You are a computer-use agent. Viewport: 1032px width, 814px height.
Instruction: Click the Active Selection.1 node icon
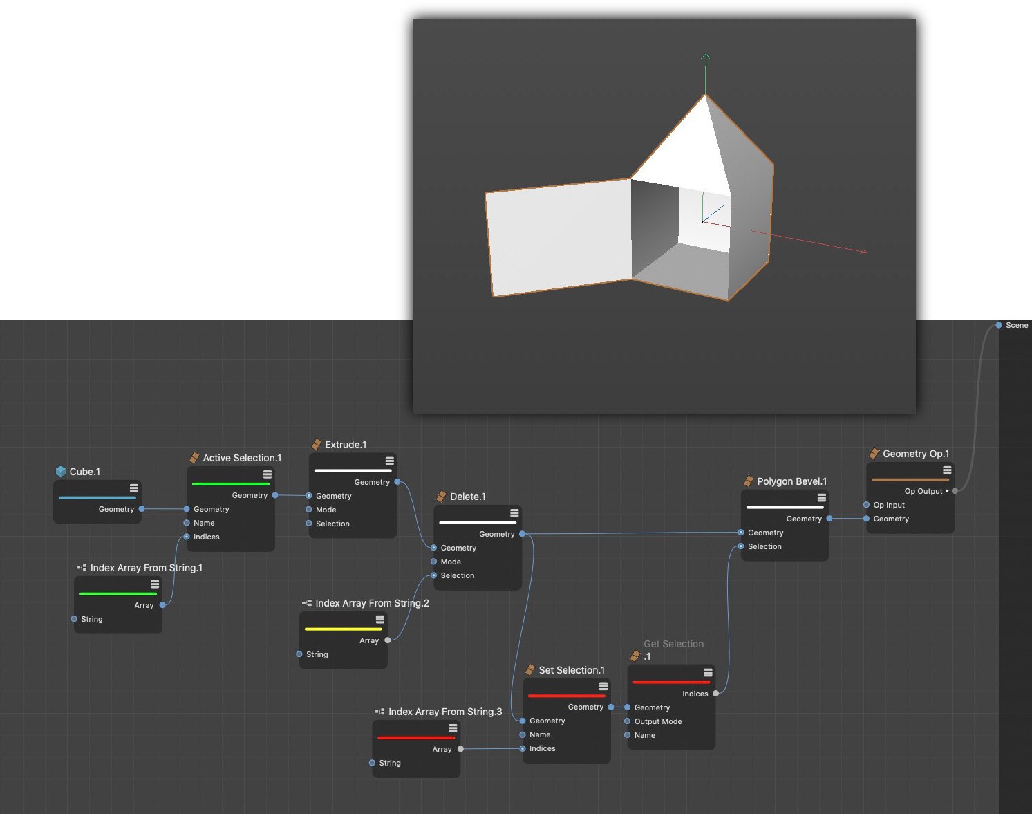(x=194, y=458)
